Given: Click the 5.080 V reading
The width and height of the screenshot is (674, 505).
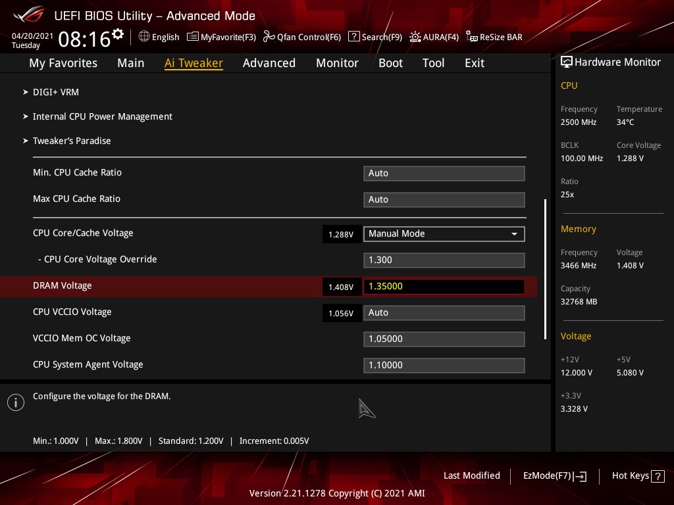Looking at the screenshot, I should pyautogui.click(x=630, y=372).
